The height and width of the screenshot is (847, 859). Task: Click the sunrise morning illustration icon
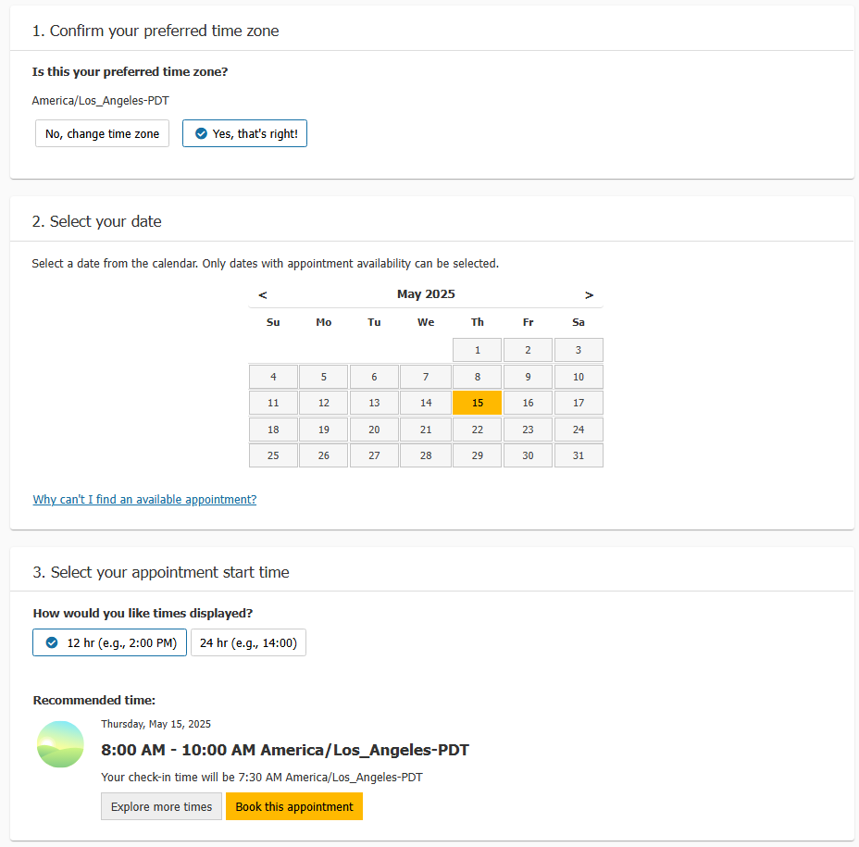point(60,744)
